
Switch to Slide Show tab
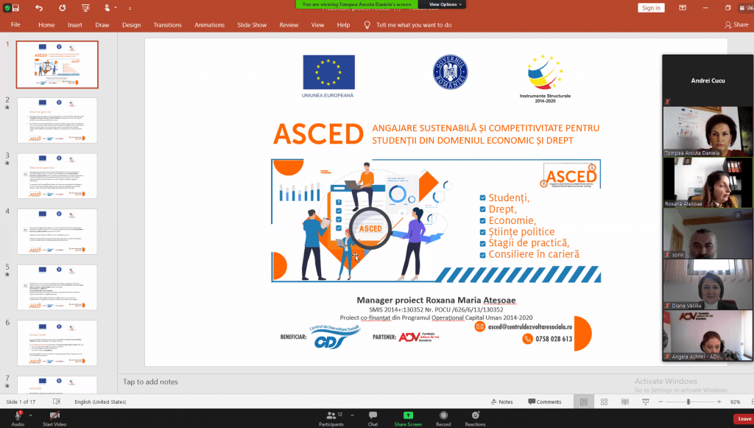point(252,25)
